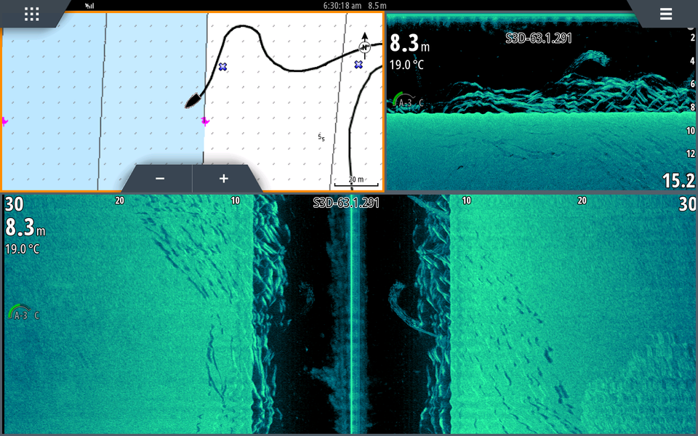The width and height of the screenshot is (698, 436).
Task: Tap the 6:30:18 am clock in status bar
Action: (342, 5)
